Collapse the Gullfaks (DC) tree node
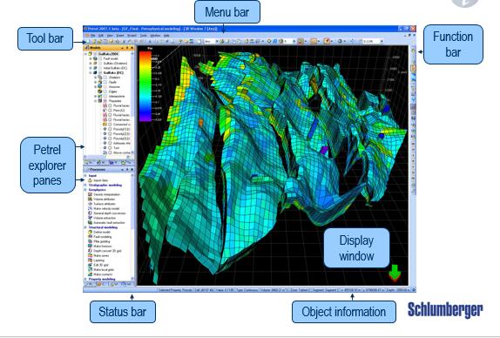This screenshot has height=338, width=500. pyautogui.click(x=91, y=72)
